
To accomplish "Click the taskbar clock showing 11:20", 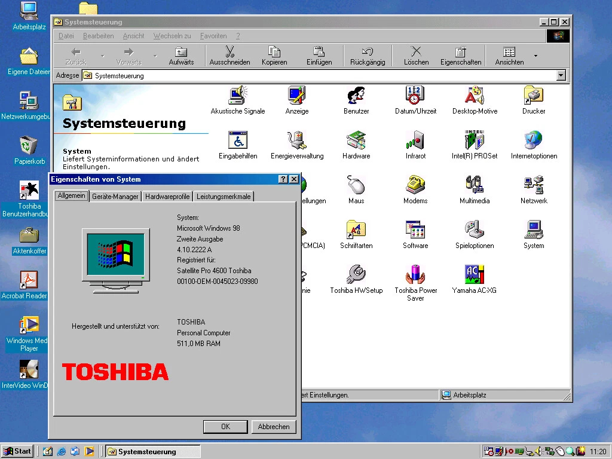I will [x=598, y=452].
